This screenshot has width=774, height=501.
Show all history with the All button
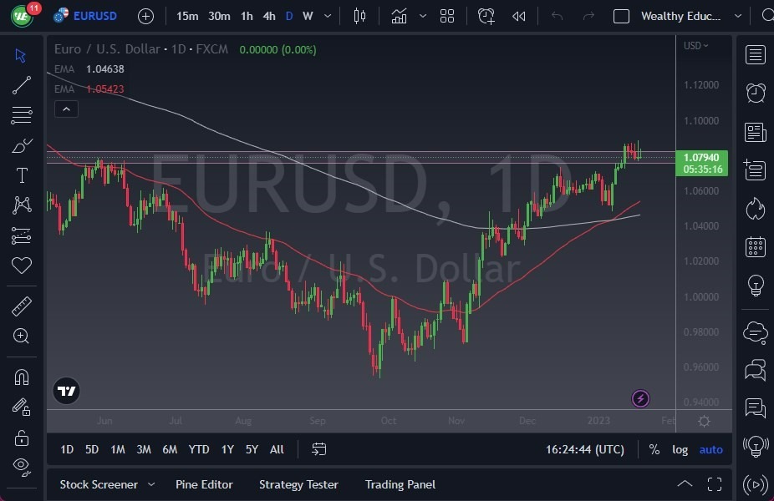coord(277,449)
